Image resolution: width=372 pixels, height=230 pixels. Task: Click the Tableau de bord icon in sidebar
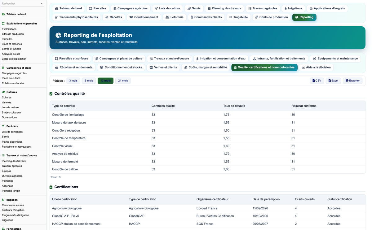[3, 14]
